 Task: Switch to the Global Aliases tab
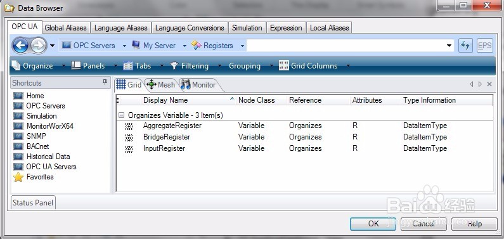(x=65, y=28)
